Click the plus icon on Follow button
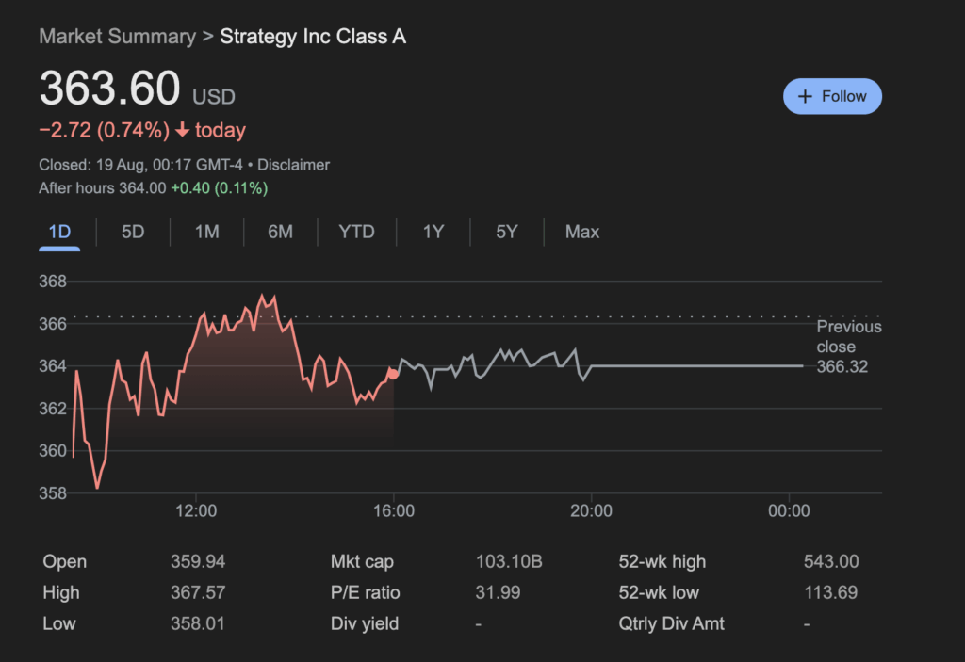The image size is (965, 662). (805, 97)
